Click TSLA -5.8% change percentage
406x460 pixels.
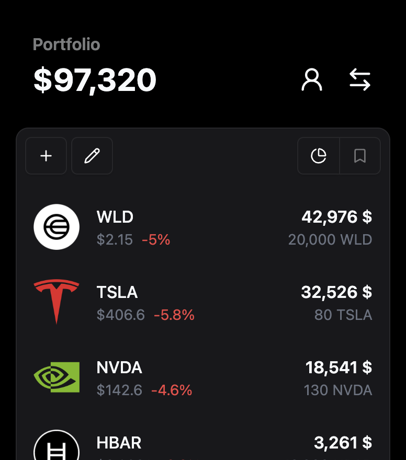[x=174, y=315]
